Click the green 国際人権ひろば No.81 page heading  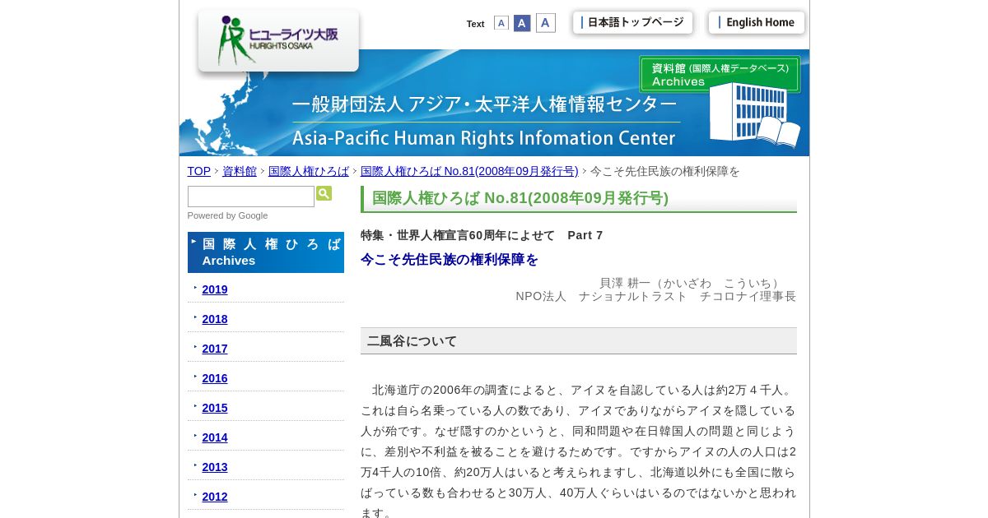click(x=579, y=199)
